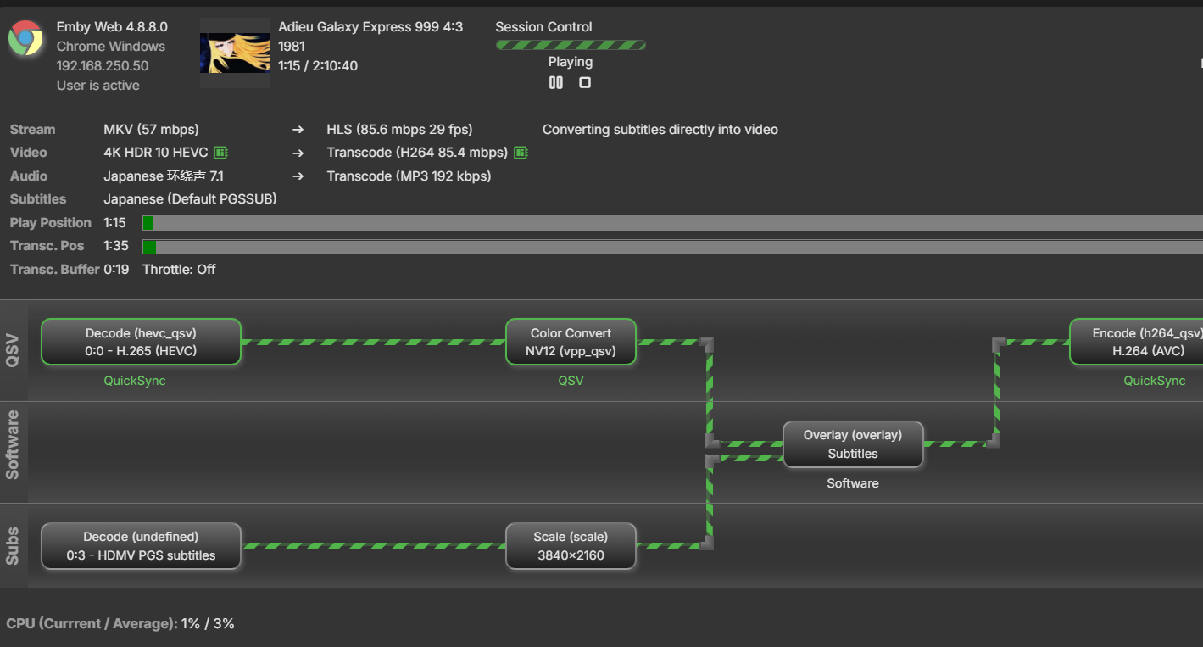Click the Subs lane label
1203x647 pixels.
click(x=13, y=545)
